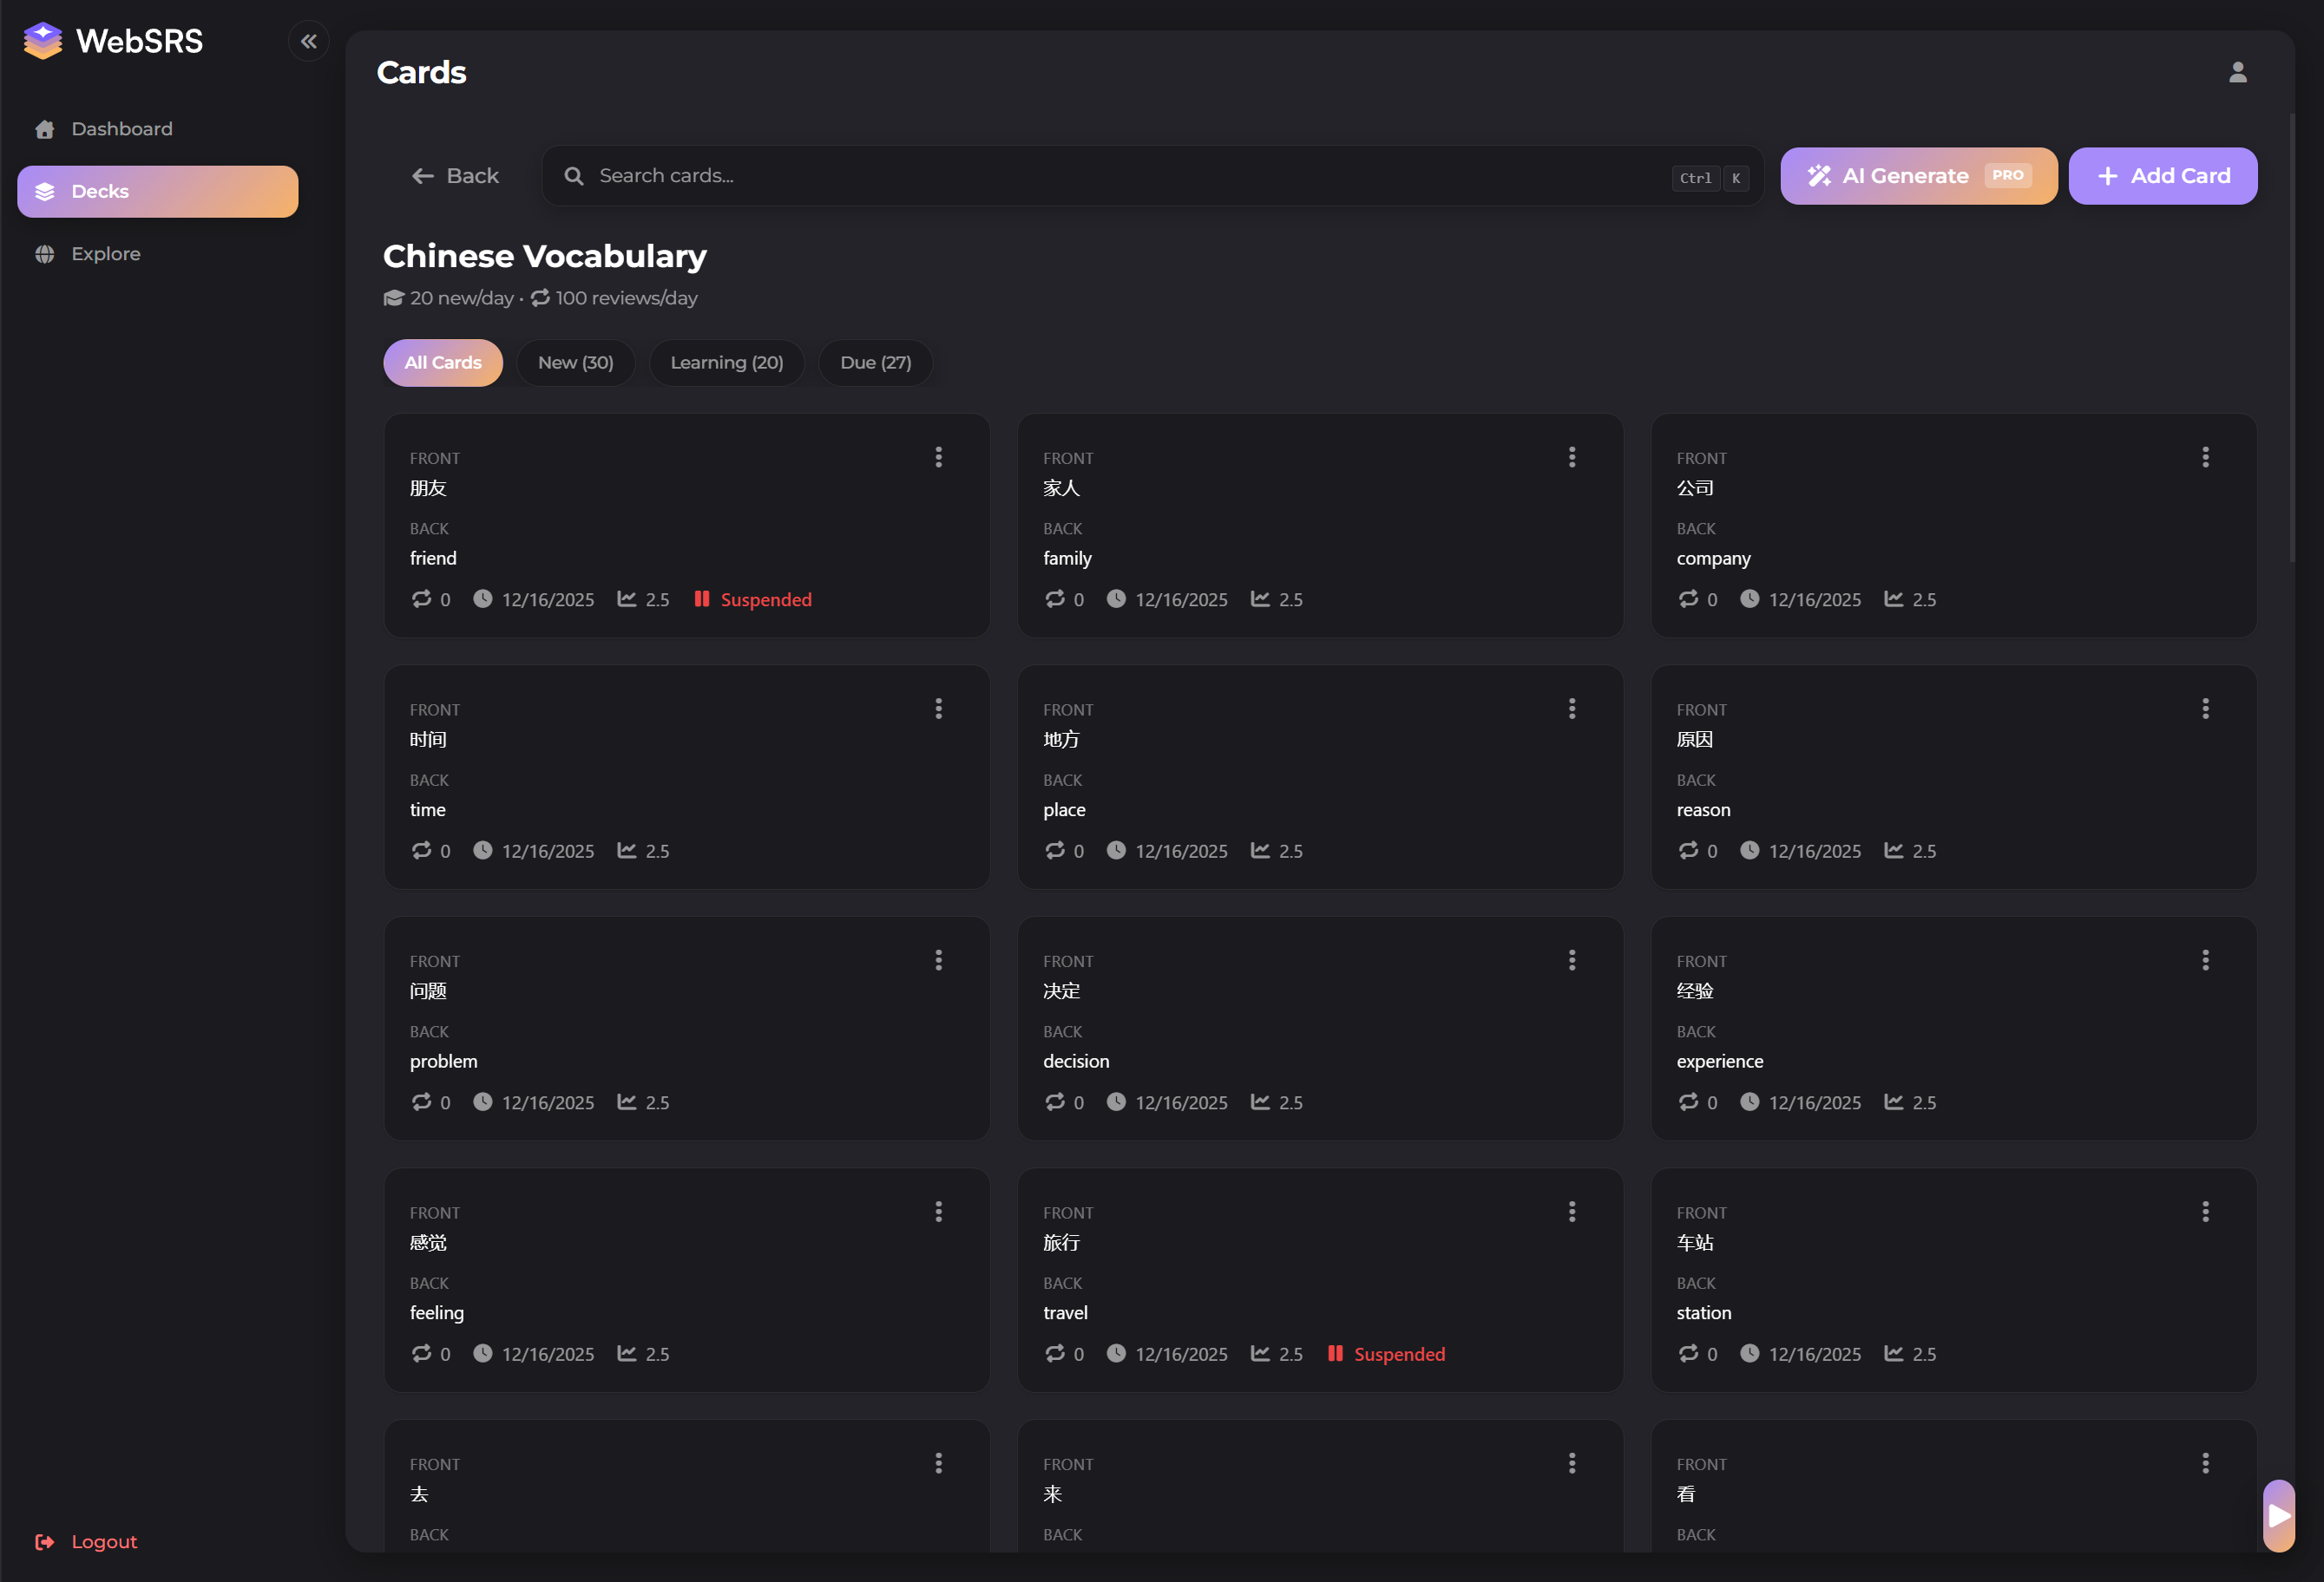Open options menu for 原因 reason card
Image resolution: width=2324 pixels, height=1582 pixels.
(2205, 709)
